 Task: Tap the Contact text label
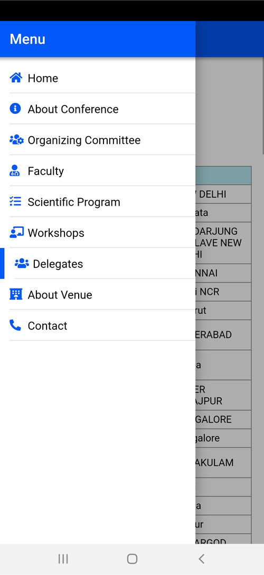pos(48,325)
